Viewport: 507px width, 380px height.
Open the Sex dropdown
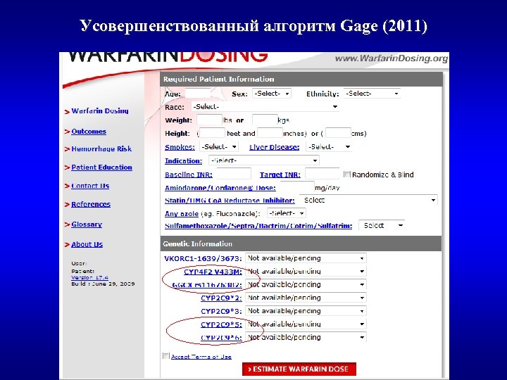coord(271,94)
